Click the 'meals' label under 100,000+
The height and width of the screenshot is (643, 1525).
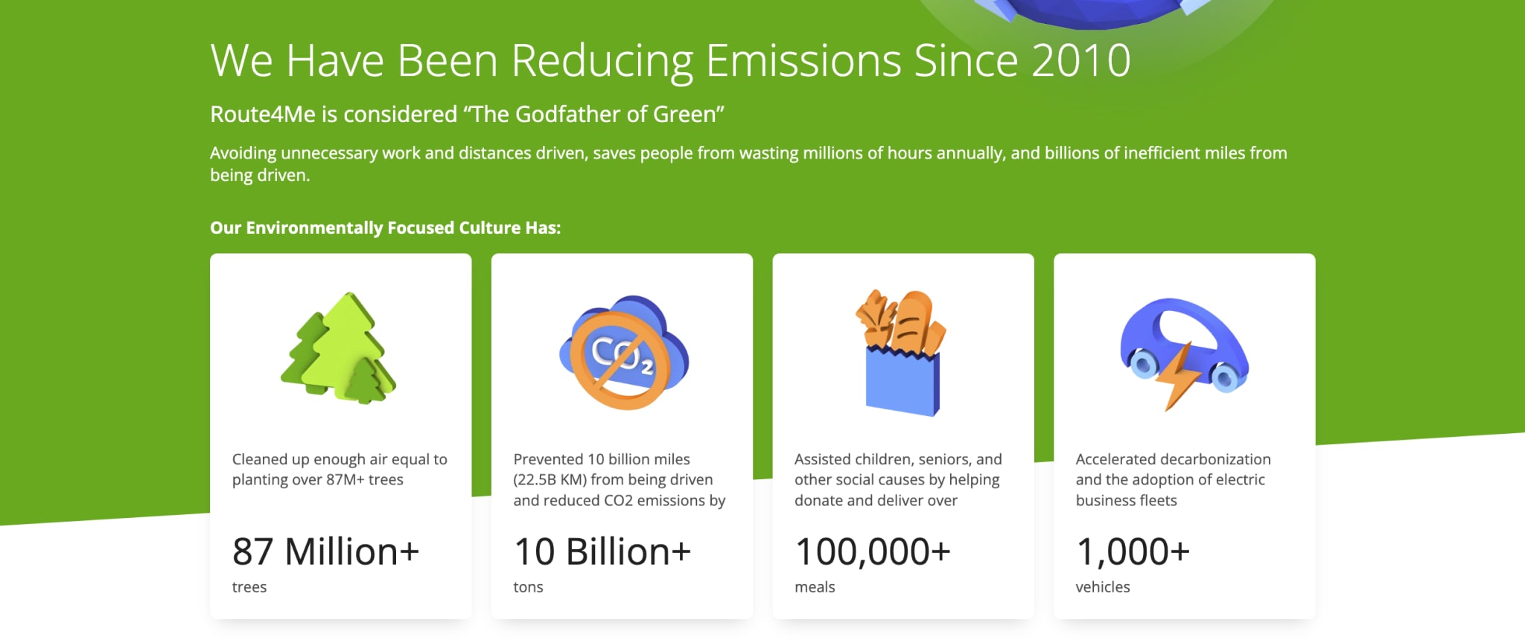(x=815, y=587)
